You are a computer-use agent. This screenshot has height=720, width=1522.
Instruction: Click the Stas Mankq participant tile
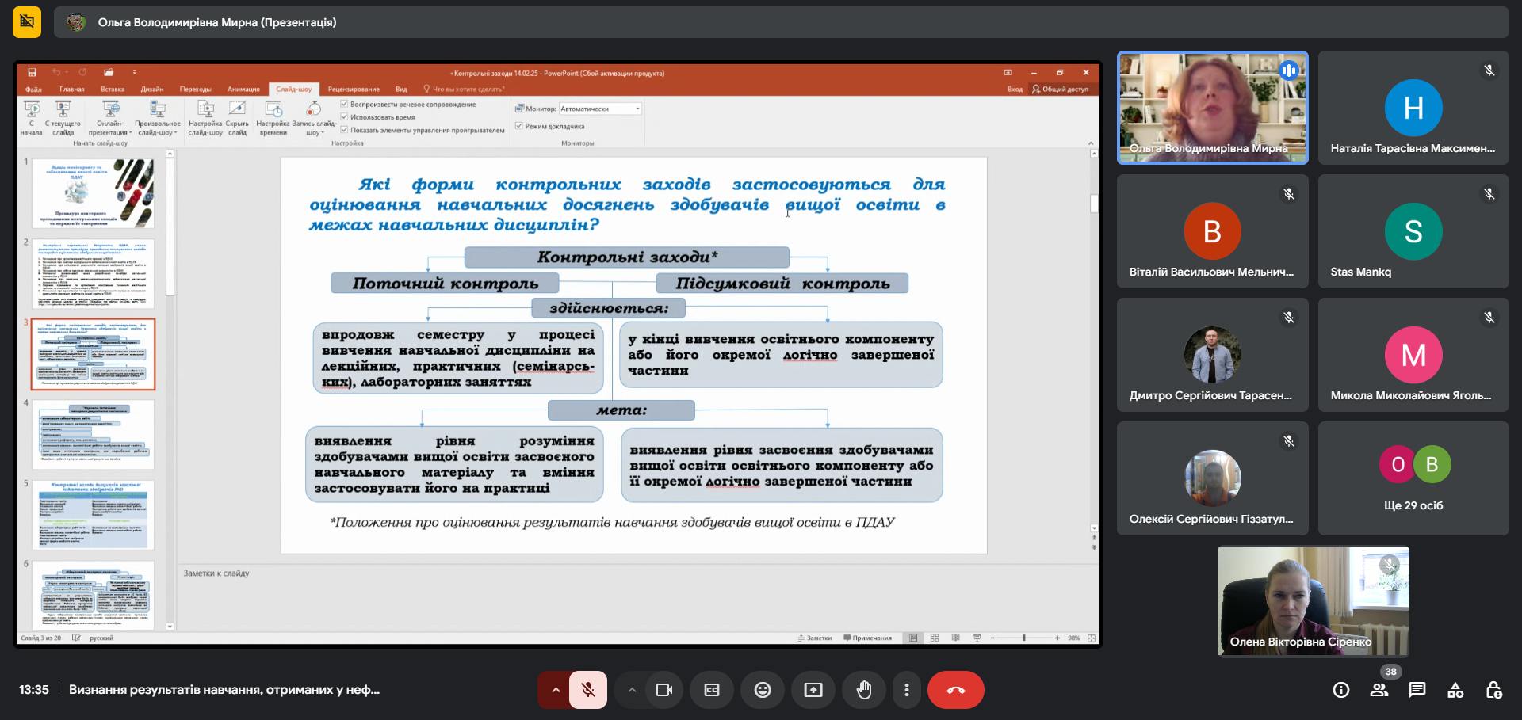[1413, 231]
